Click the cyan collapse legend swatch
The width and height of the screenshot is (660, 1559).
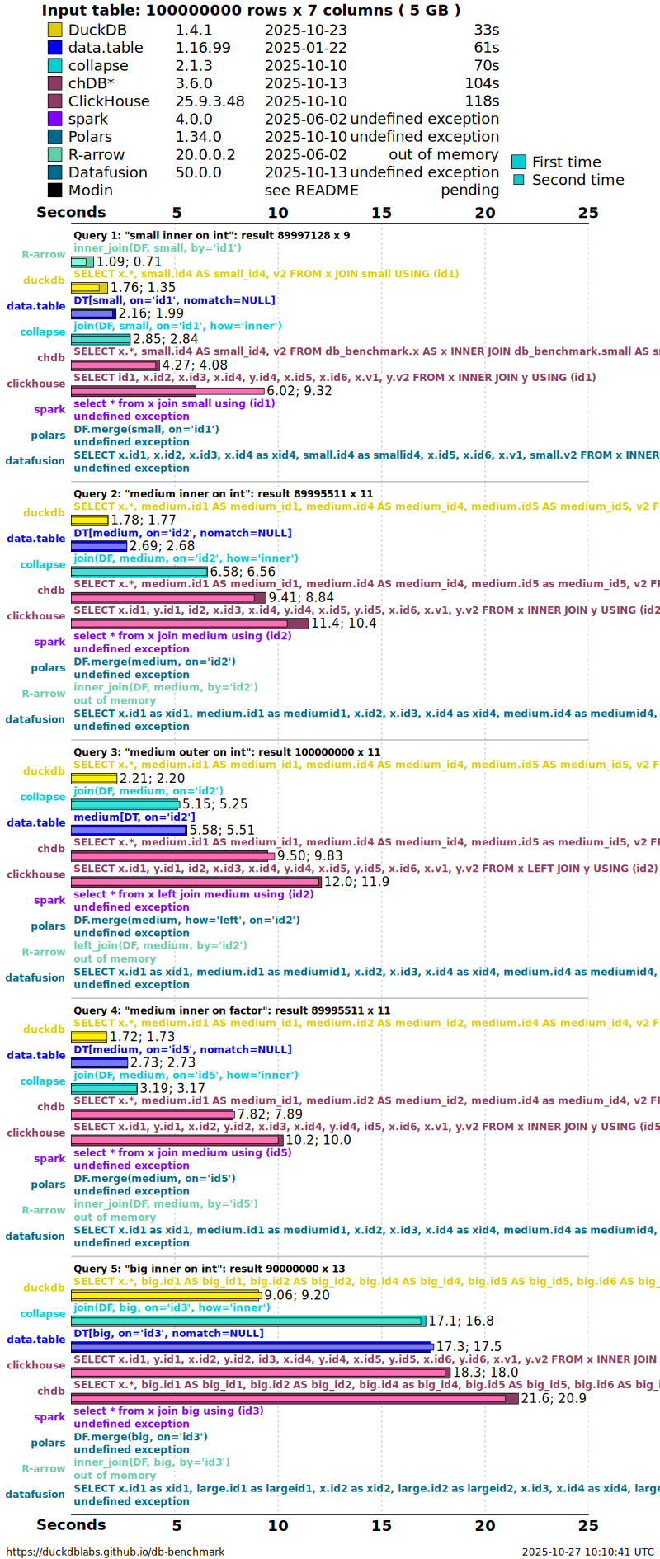click(x=54, y=65)
